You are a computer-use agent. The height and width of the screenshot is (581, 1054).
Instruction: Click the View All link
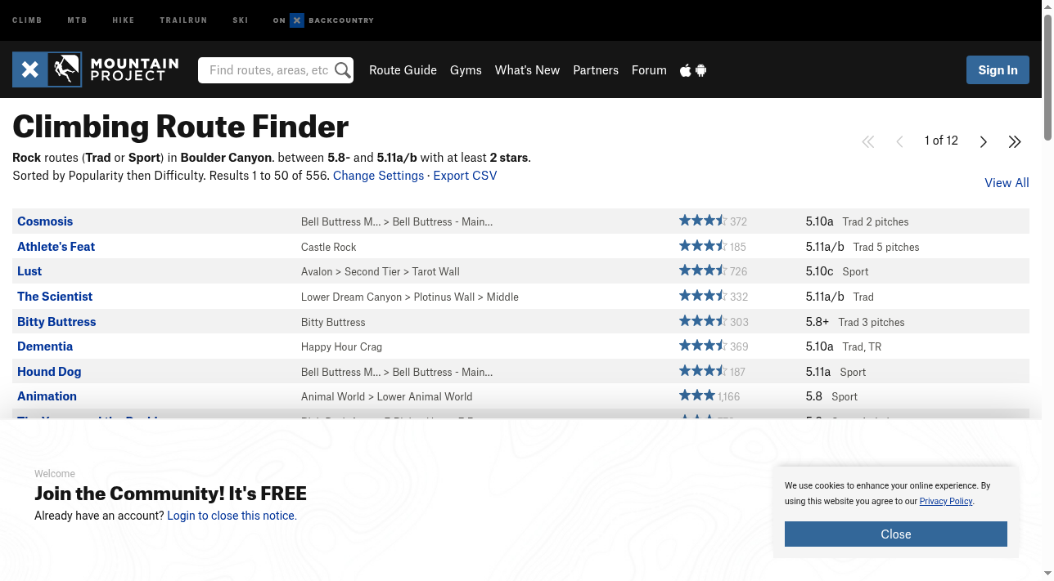(1007, 183)
